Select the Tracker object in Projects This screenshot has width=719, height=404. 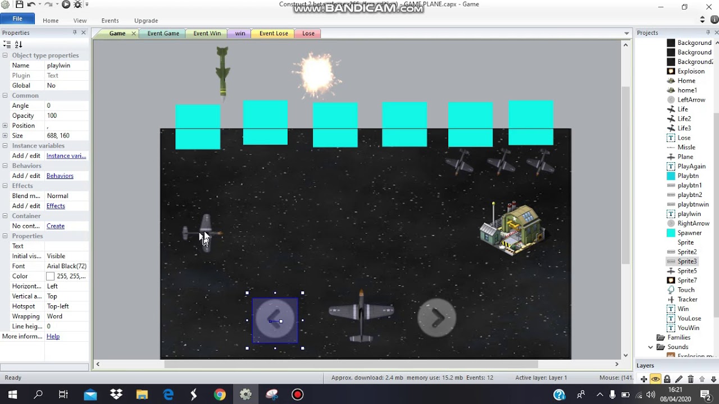point(687,300)
